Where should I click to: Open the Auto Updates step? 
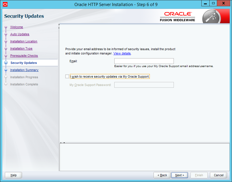20,34
